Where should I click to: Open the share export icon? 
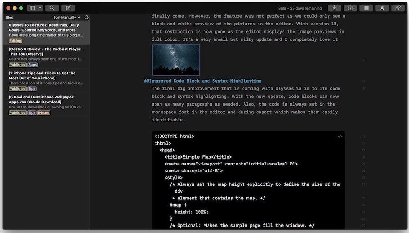coord(334,8)
